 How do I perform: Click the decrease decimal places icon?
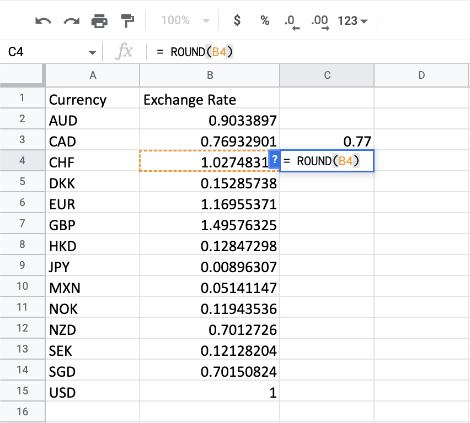coord(292,22)
